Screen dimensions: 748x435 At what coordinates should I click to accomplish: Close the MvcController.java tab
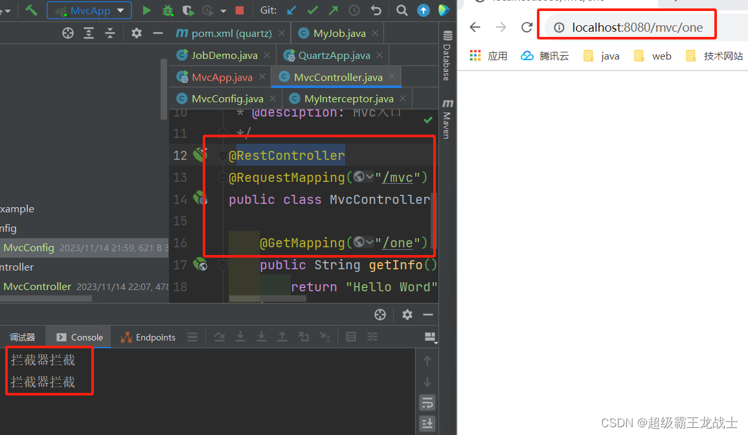pyautogui.click(x=392, y=77)
